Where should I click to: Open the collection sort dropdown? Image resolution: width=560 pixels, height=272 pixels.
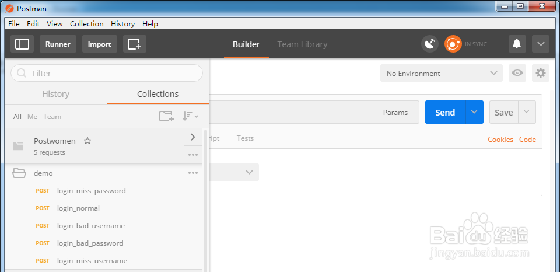(x=190, y=116)
